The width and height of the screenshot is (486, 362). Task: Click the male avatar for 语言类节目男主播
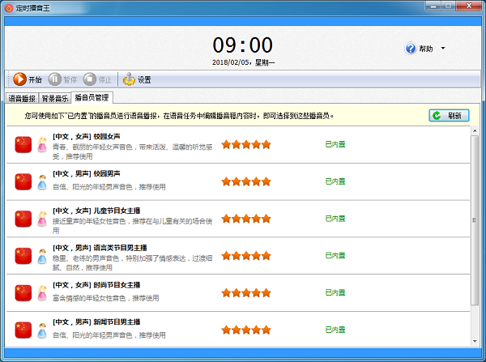tap(42, 256)
